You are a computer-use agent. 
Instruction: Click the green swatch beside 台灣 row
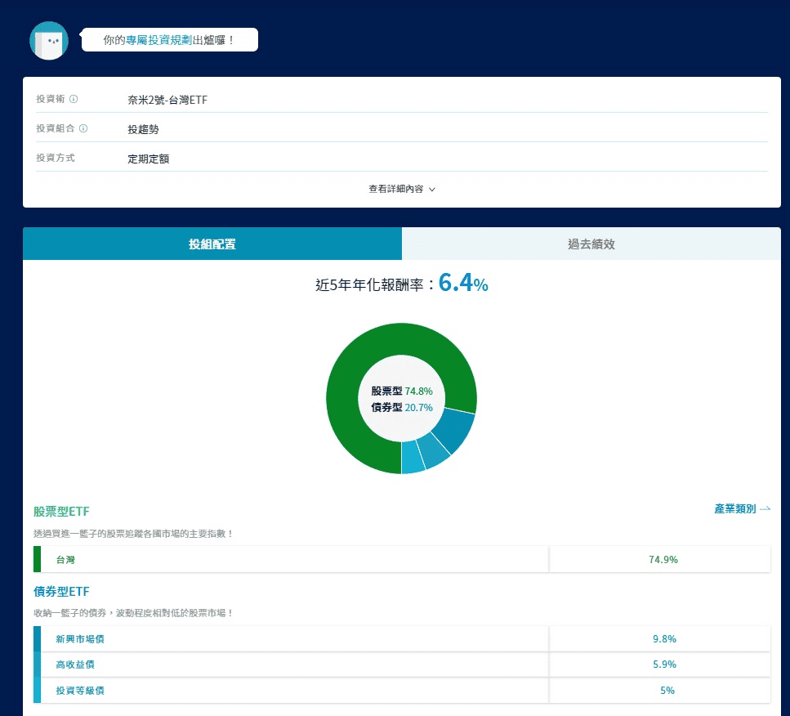click(x=37, y=559)
